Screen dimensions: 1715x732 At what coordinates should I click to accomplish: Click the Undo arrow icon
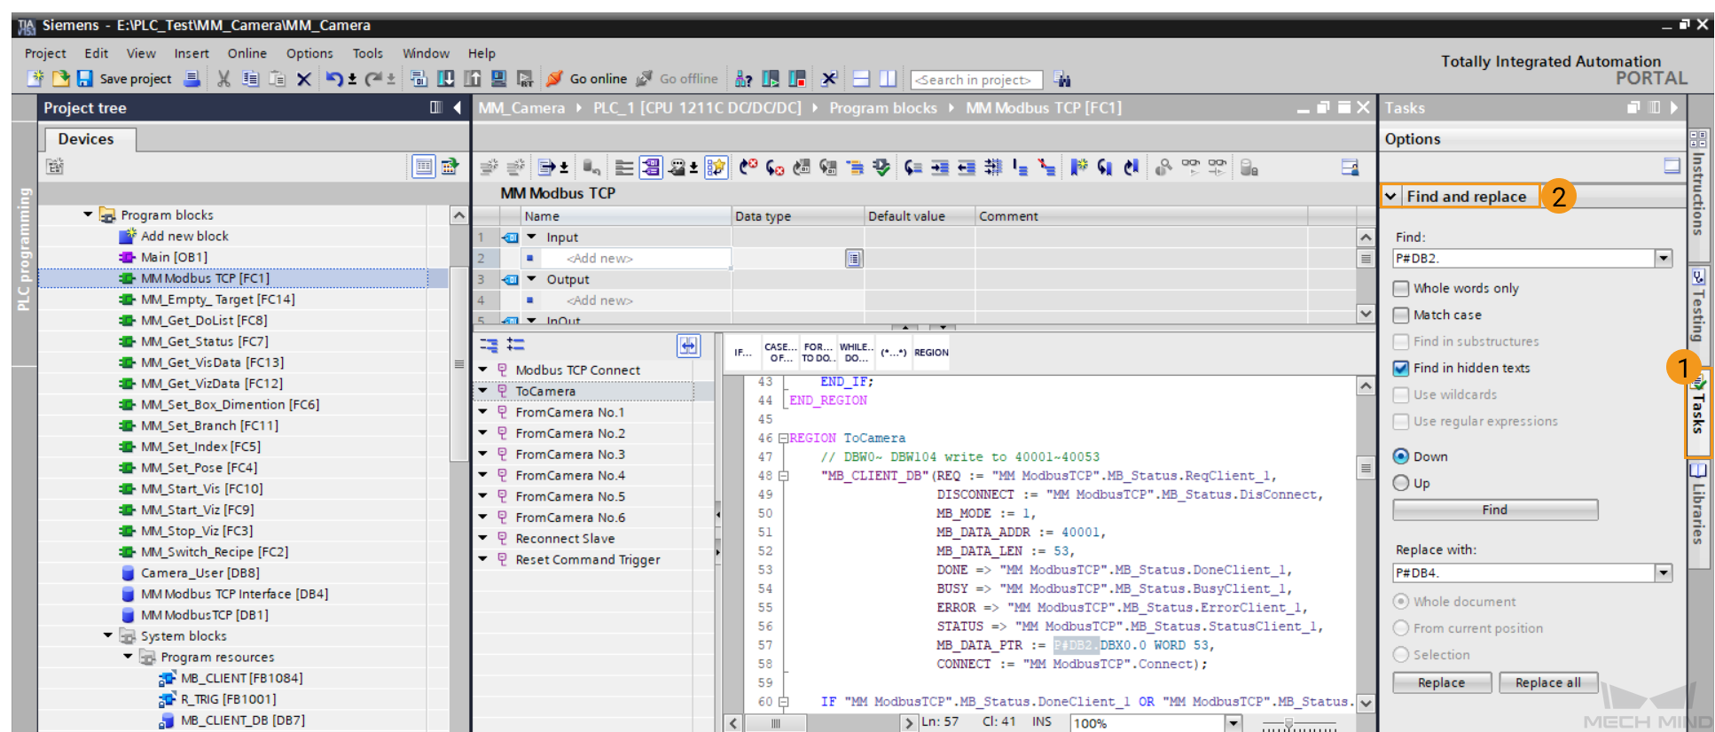coord(334,79)
